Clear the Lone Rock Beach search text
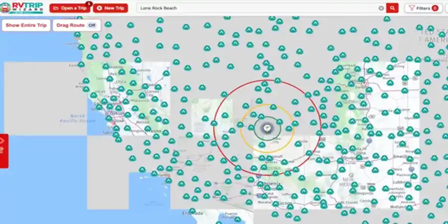 click(381, 8)
